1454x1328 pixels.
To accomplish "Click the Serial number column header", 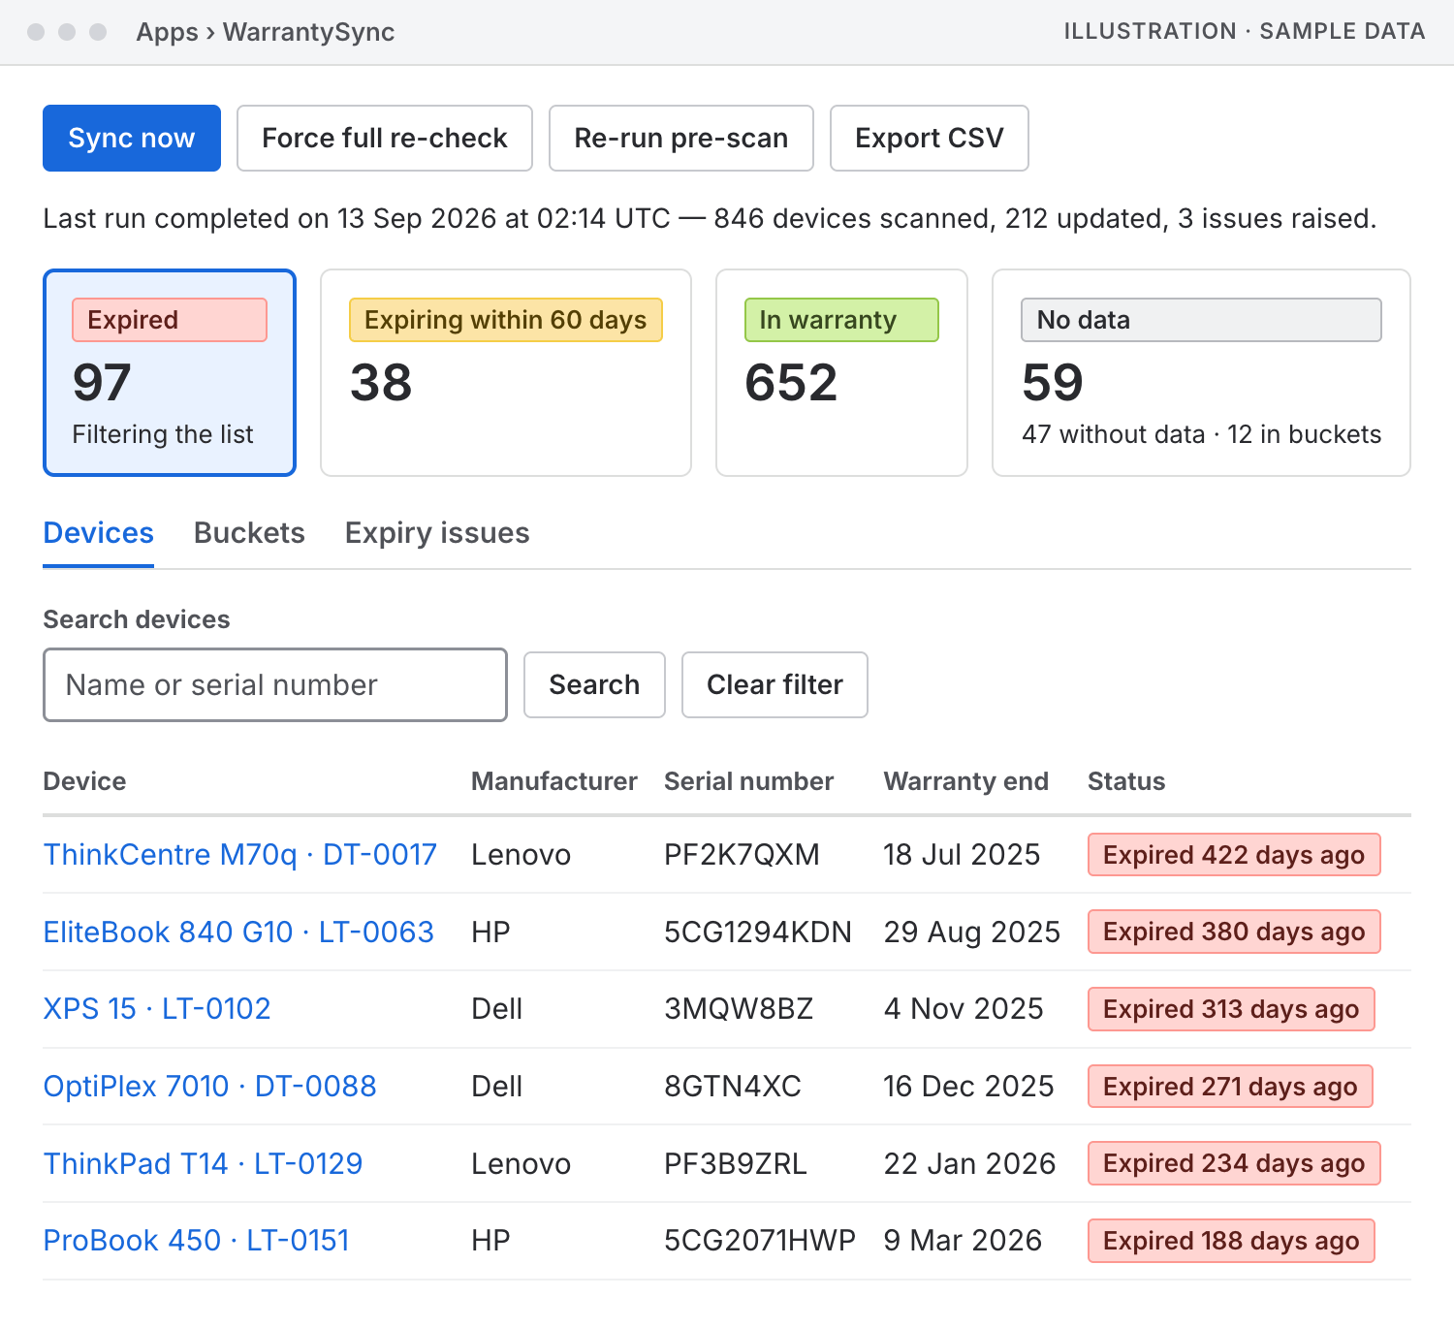I will [x=748, y=781].
